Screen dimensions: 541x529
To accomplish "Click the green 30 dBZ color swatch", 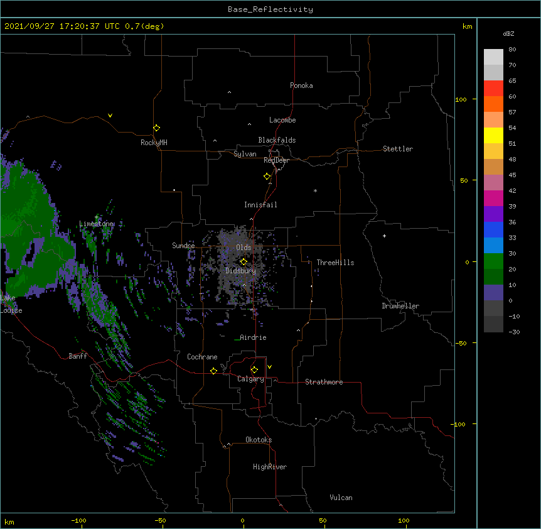I will click(493, 261).
